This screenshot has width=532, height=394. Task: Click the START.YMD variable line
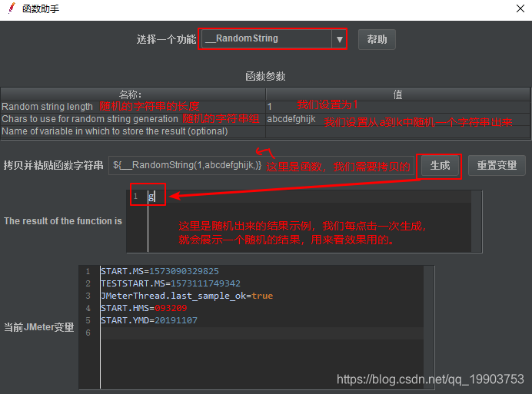[149, 320]
